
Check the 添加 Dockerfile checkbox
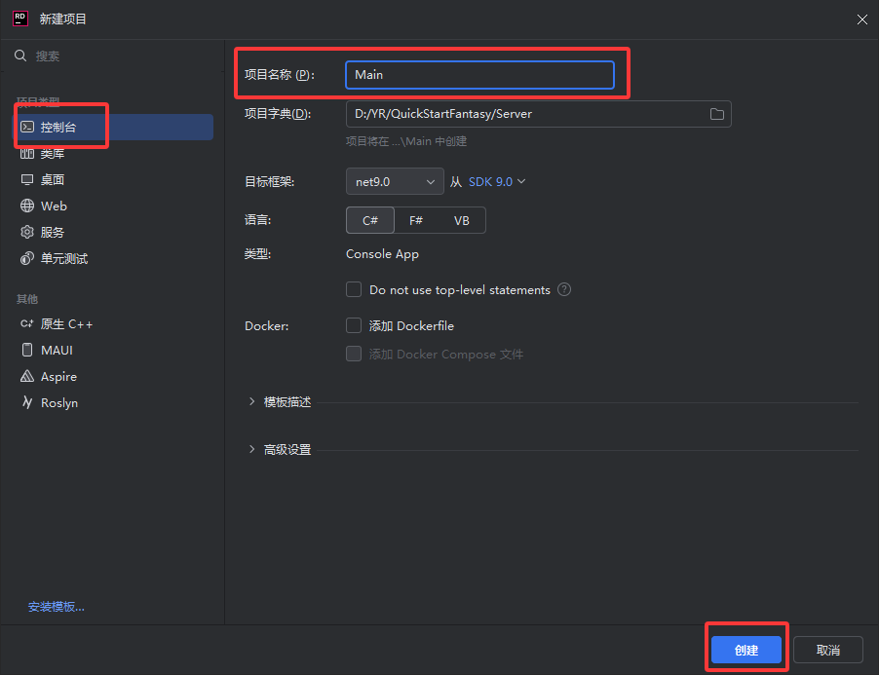pos(354,326)
